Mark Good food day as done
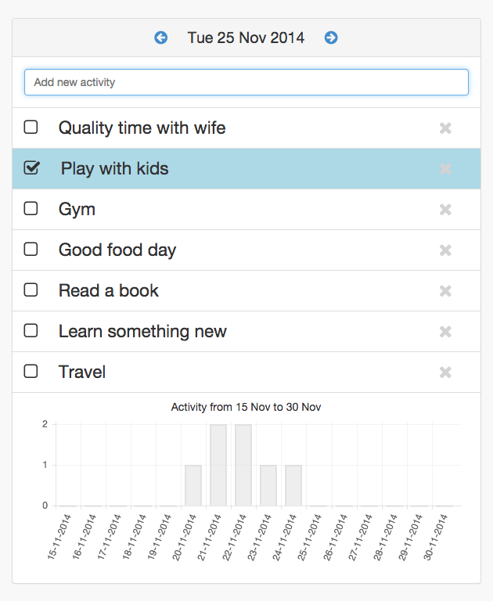493x601 pixels. 31,250
